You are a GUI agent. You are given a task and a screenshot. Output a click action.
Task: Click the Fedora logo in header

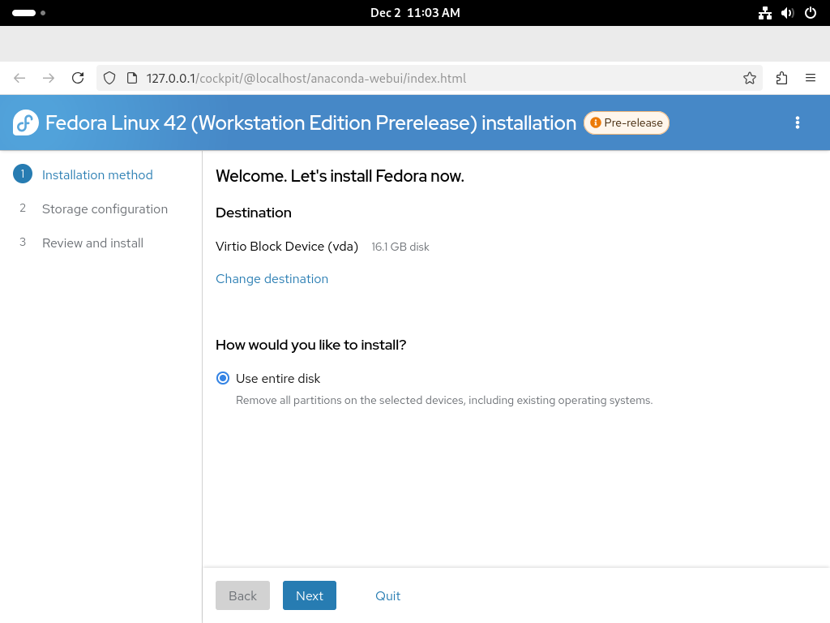[25, 123]
